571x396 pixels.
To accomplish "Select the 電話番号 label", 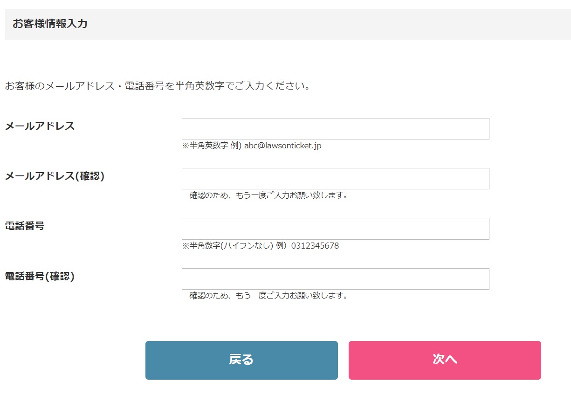I will pyautogui.click(x=25, y=226).
